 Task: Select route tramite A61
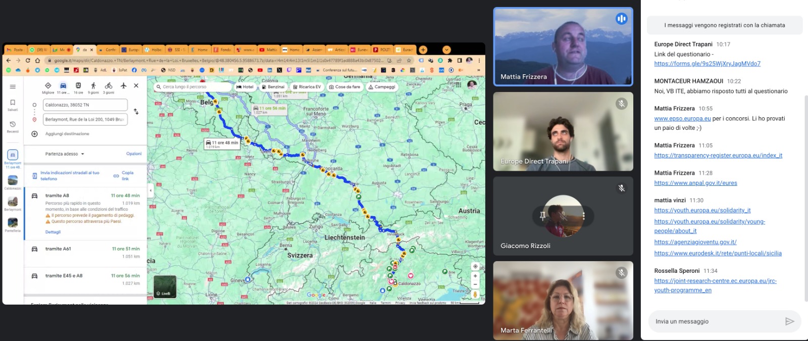[85, 253]
